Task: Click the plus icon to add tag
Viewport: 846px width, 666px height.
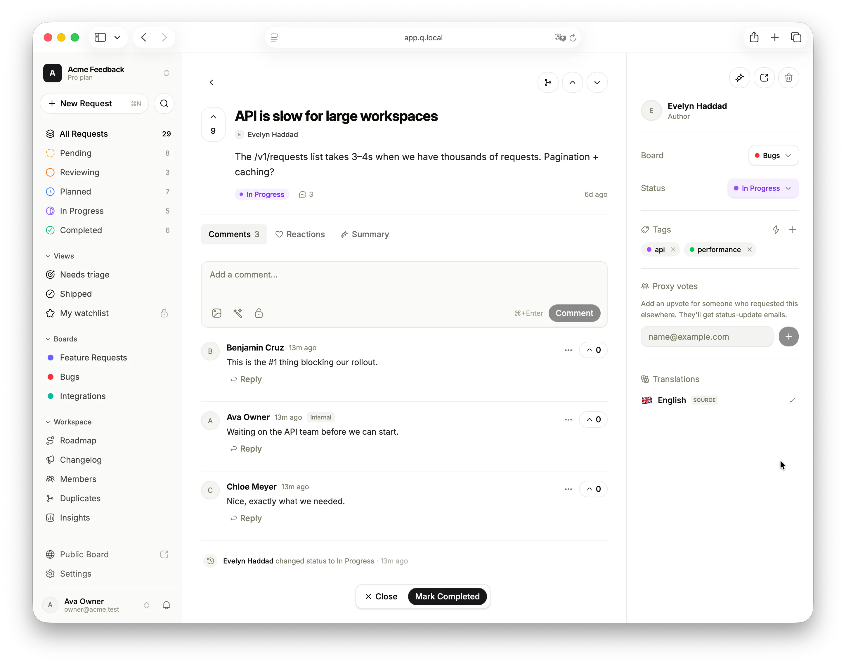Action: coord(792,230)
